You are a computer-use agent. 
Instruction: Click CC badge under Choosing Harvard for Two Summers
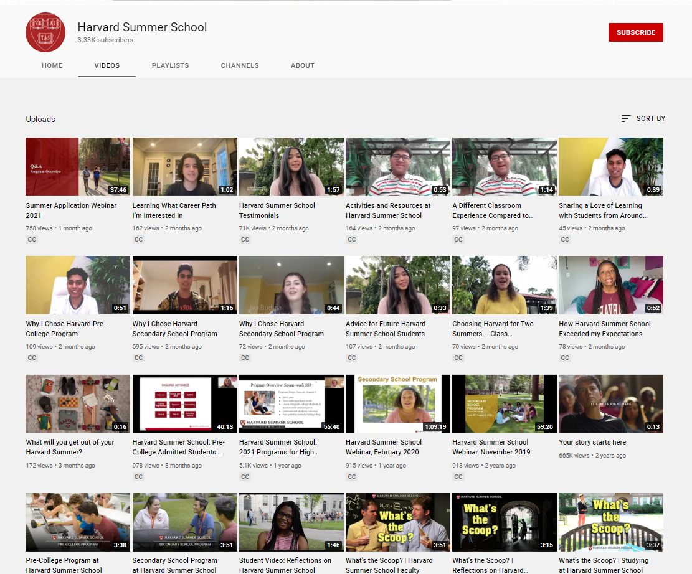click(458, 358)
